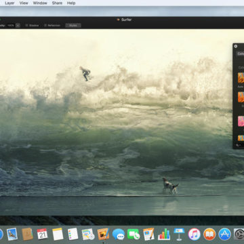Open Maps from the Dock
This screenshot has width=244, height=244.
[88, 234]
